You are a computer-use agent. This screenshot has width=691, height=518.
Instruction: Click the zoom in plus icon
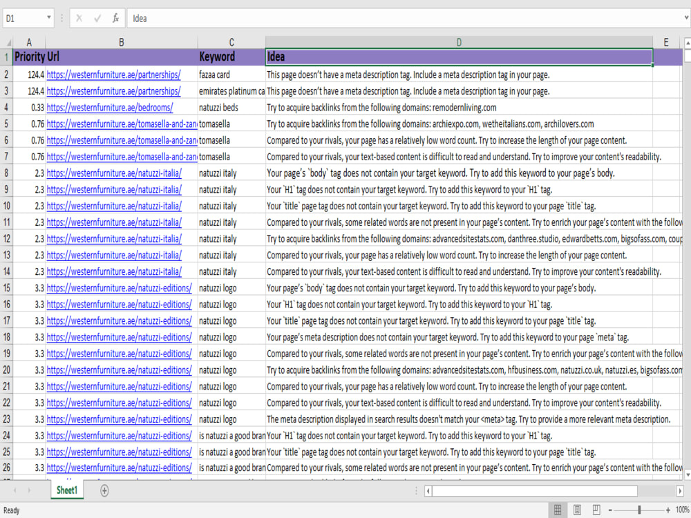(x=668, y=510)
